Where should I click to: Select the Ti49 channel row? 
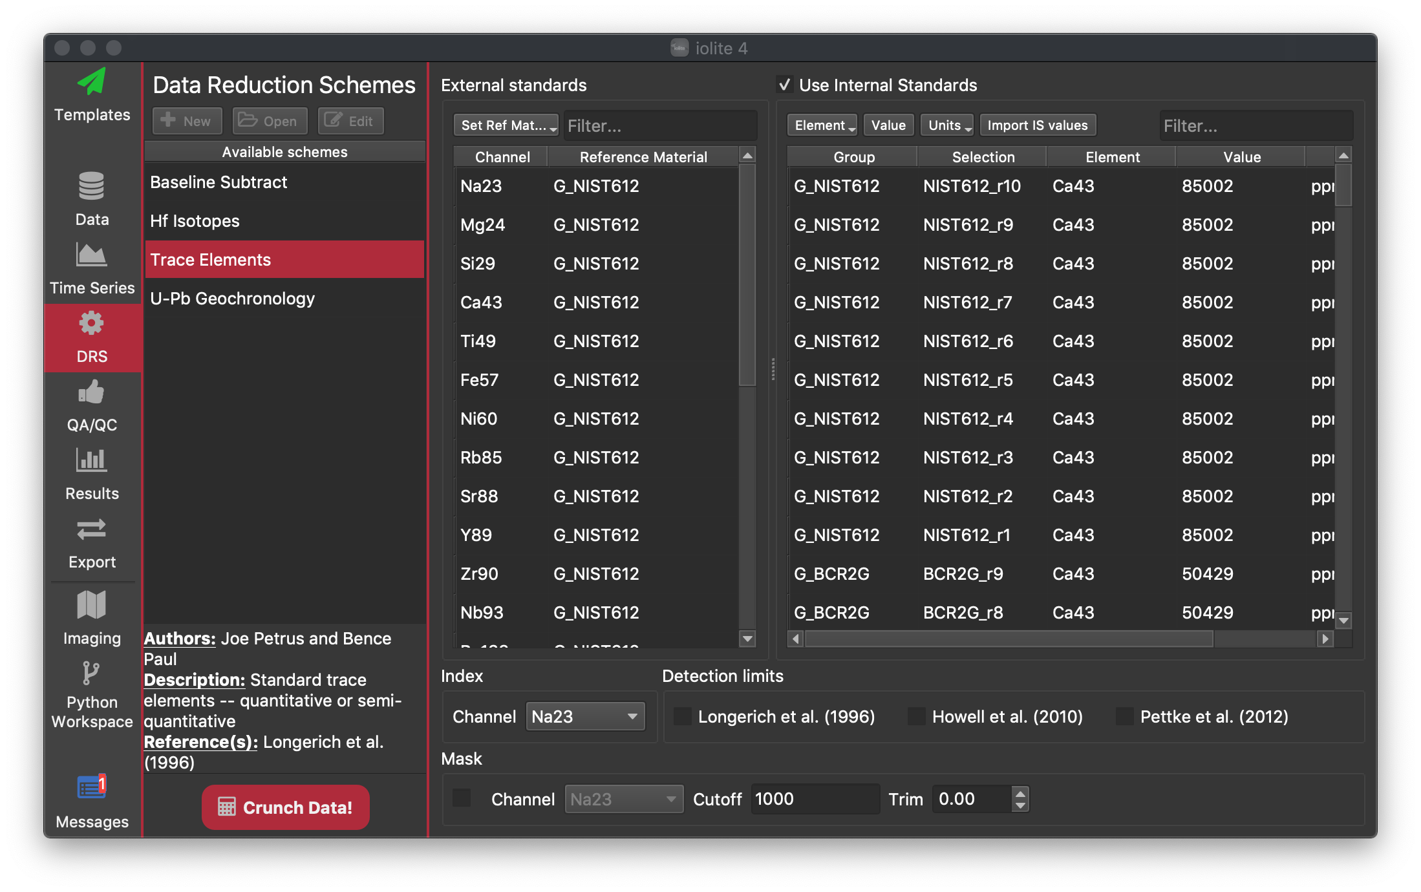pos(595,341)
